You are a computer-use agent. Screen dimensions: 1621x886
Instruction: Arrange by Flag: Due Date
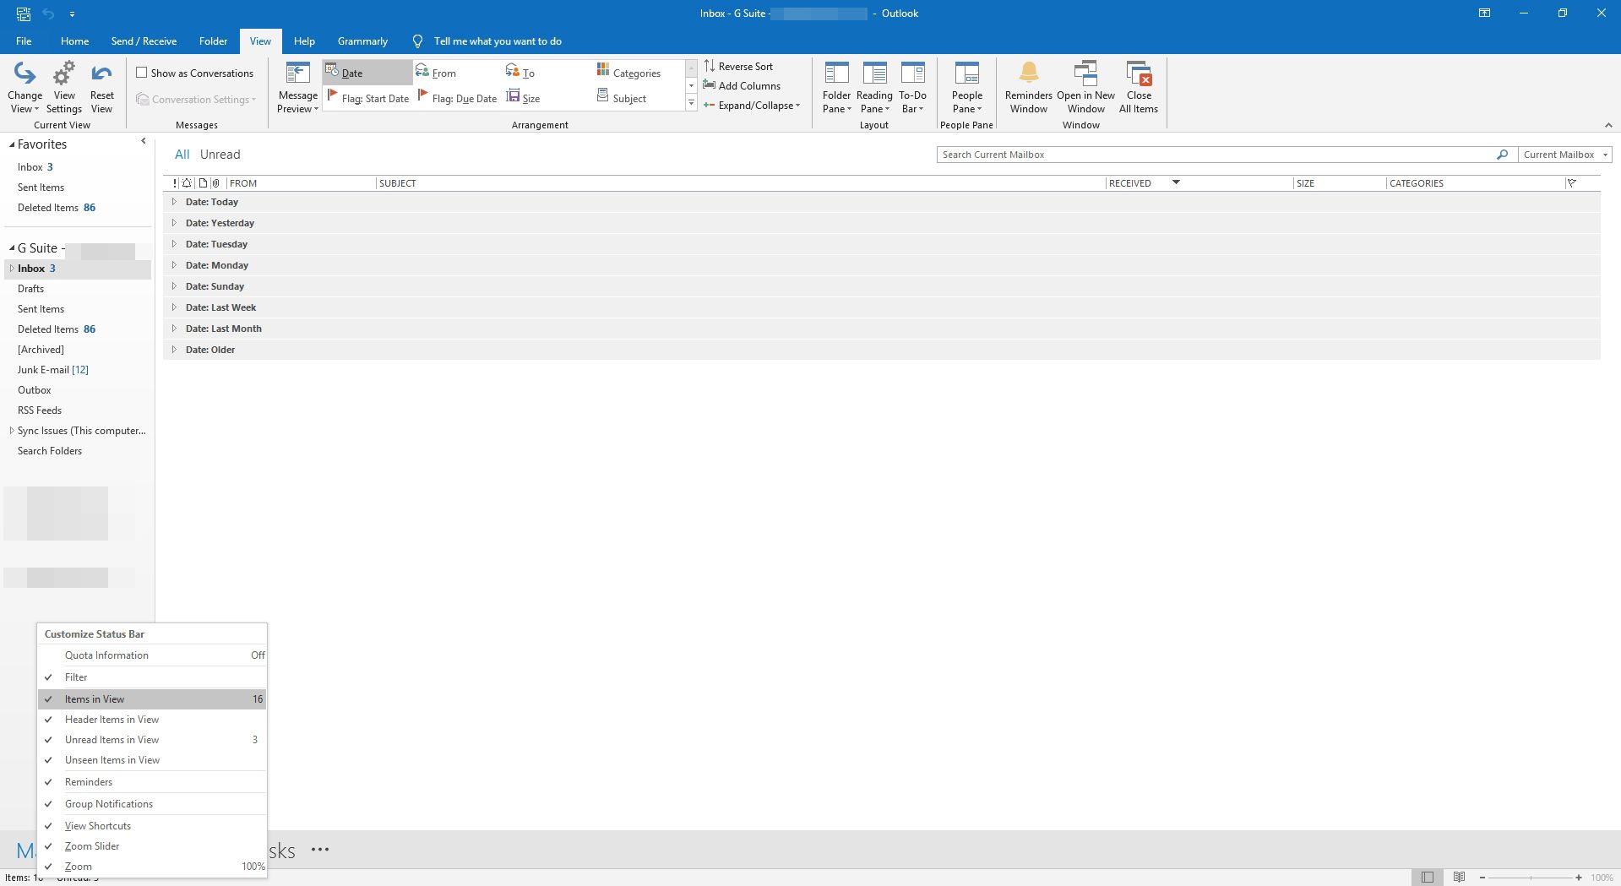(457, 98)
